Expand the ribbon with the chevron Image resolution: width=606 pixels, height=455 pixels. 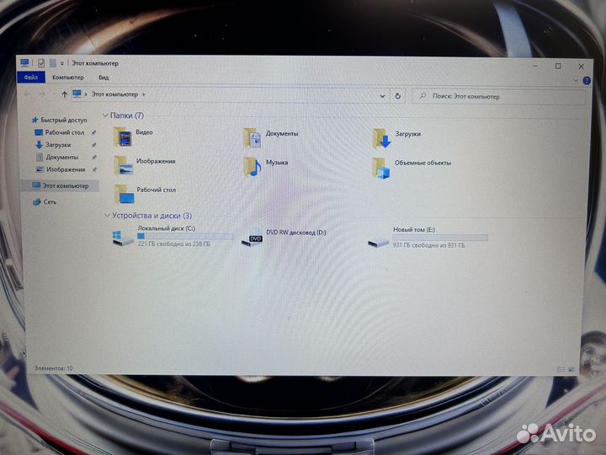pyautogui.click(x=576, y=80)
